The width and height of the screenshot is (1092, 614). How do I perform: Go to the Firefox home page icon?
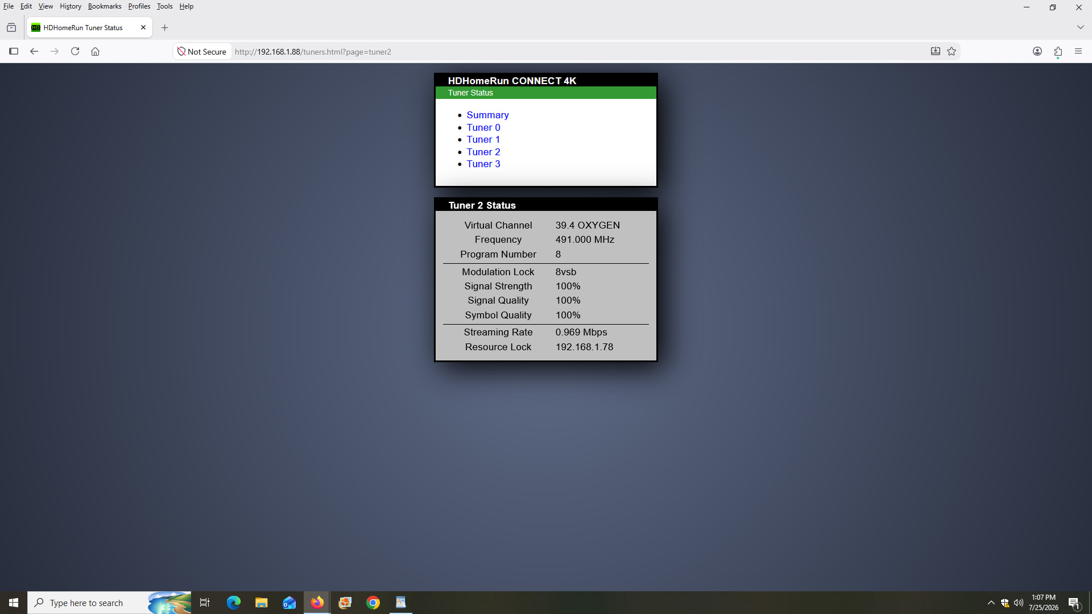[96, 51]
